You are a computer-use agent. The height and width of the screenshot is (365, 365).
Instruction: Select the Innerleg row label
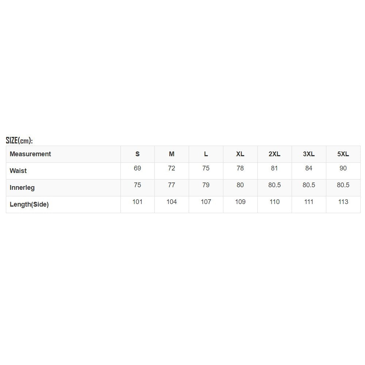(22, 187)
